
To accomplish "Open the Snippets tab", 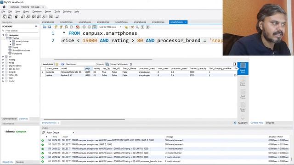I will [x=270, y=123].
